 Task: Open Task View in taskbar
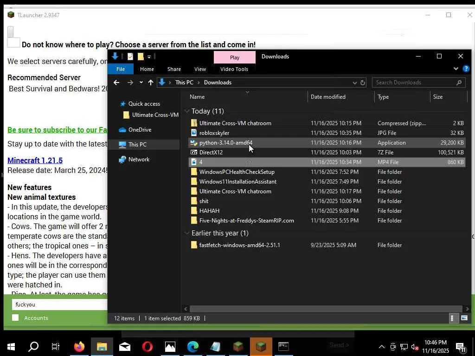pyautogui.click(x=56, y=346)
